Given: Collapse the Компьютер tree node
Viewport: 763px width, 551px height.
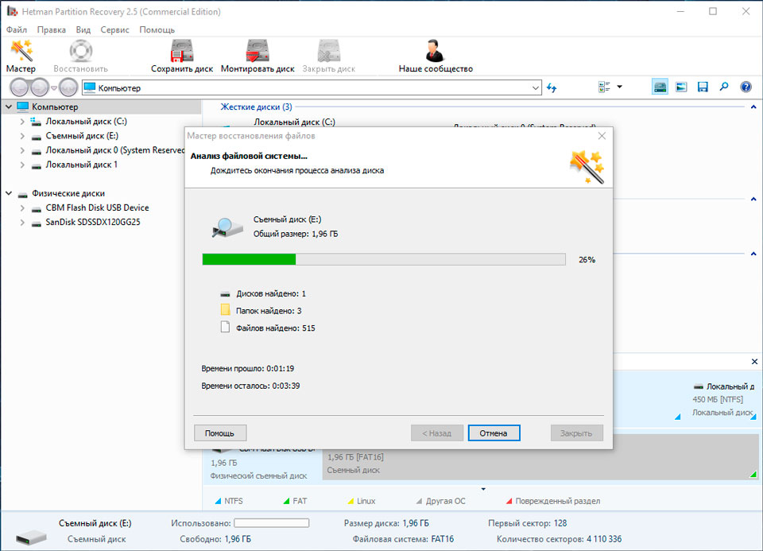Looking at the screenshot, I should point(8,107).
